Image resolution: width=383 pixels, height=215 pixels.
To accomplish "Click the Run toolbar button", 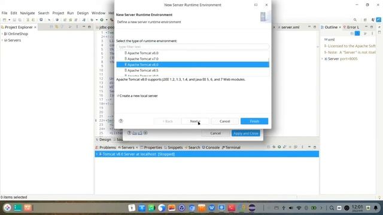I will click(x=102, y=20).
